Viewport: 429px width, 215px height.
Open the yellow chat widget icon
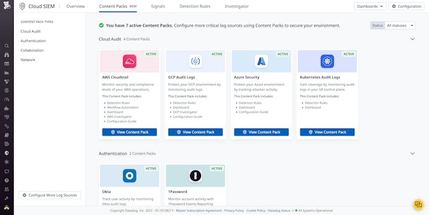point(418,204)
